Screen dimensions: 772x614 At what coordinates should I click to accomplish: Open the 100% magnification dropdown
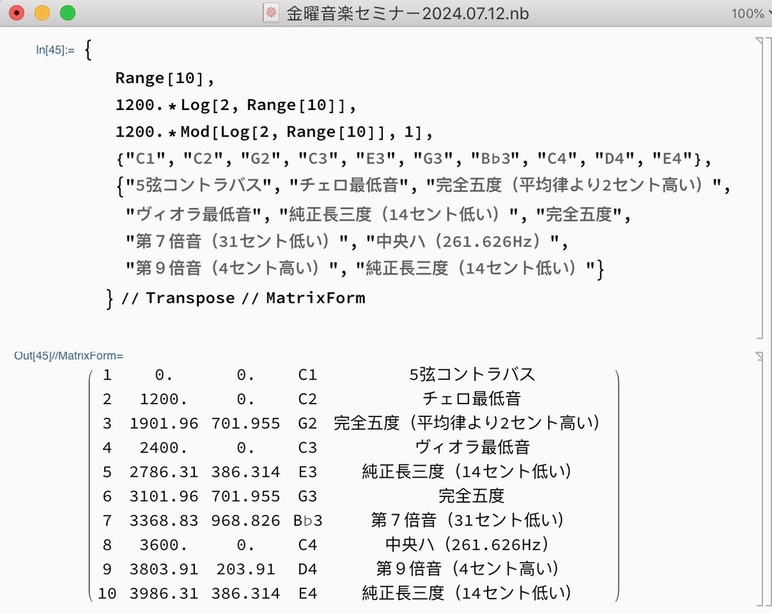point(749,13)
